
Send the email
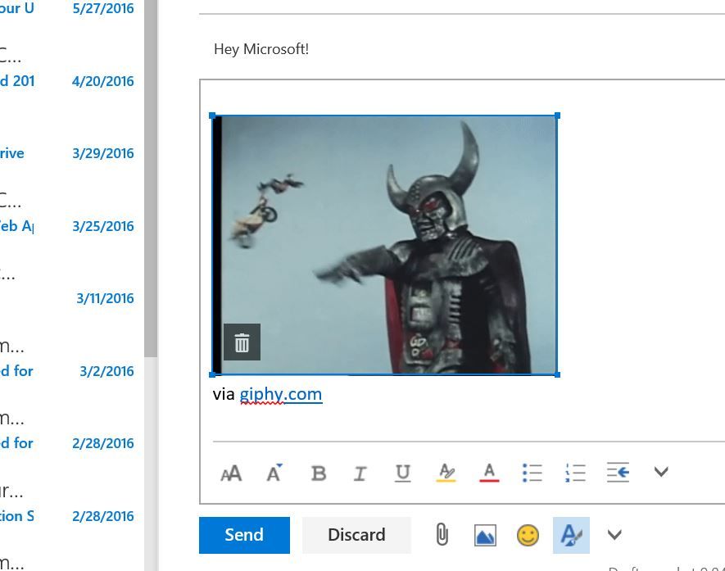click(x=244, y=535)
